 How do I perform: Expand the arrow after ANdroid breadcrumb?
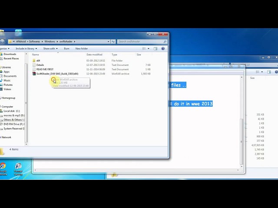pos(27,42)
